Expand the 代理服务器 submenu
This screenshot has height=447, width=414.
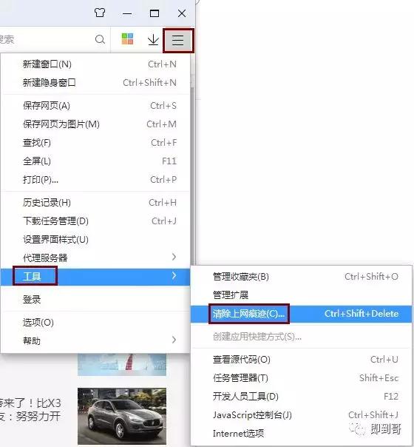coord(95,258)
